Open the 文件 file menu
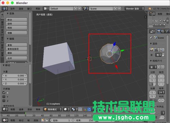This screenshot has width=170, height=123. coord(12,9)
